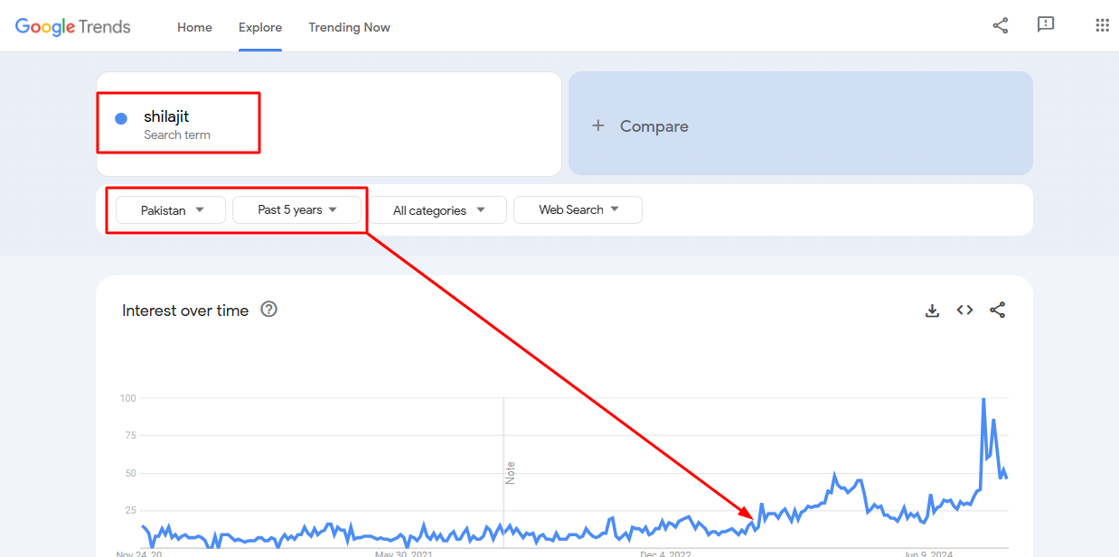The width and height of the screenshot is (1119, 557).
Task: Click the embed code icon
Action: point(964,311)
